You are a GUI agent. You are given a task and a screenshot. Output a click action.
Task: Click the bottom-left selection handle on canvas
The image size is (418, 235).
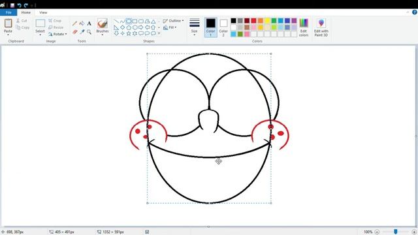coord(148,203)
